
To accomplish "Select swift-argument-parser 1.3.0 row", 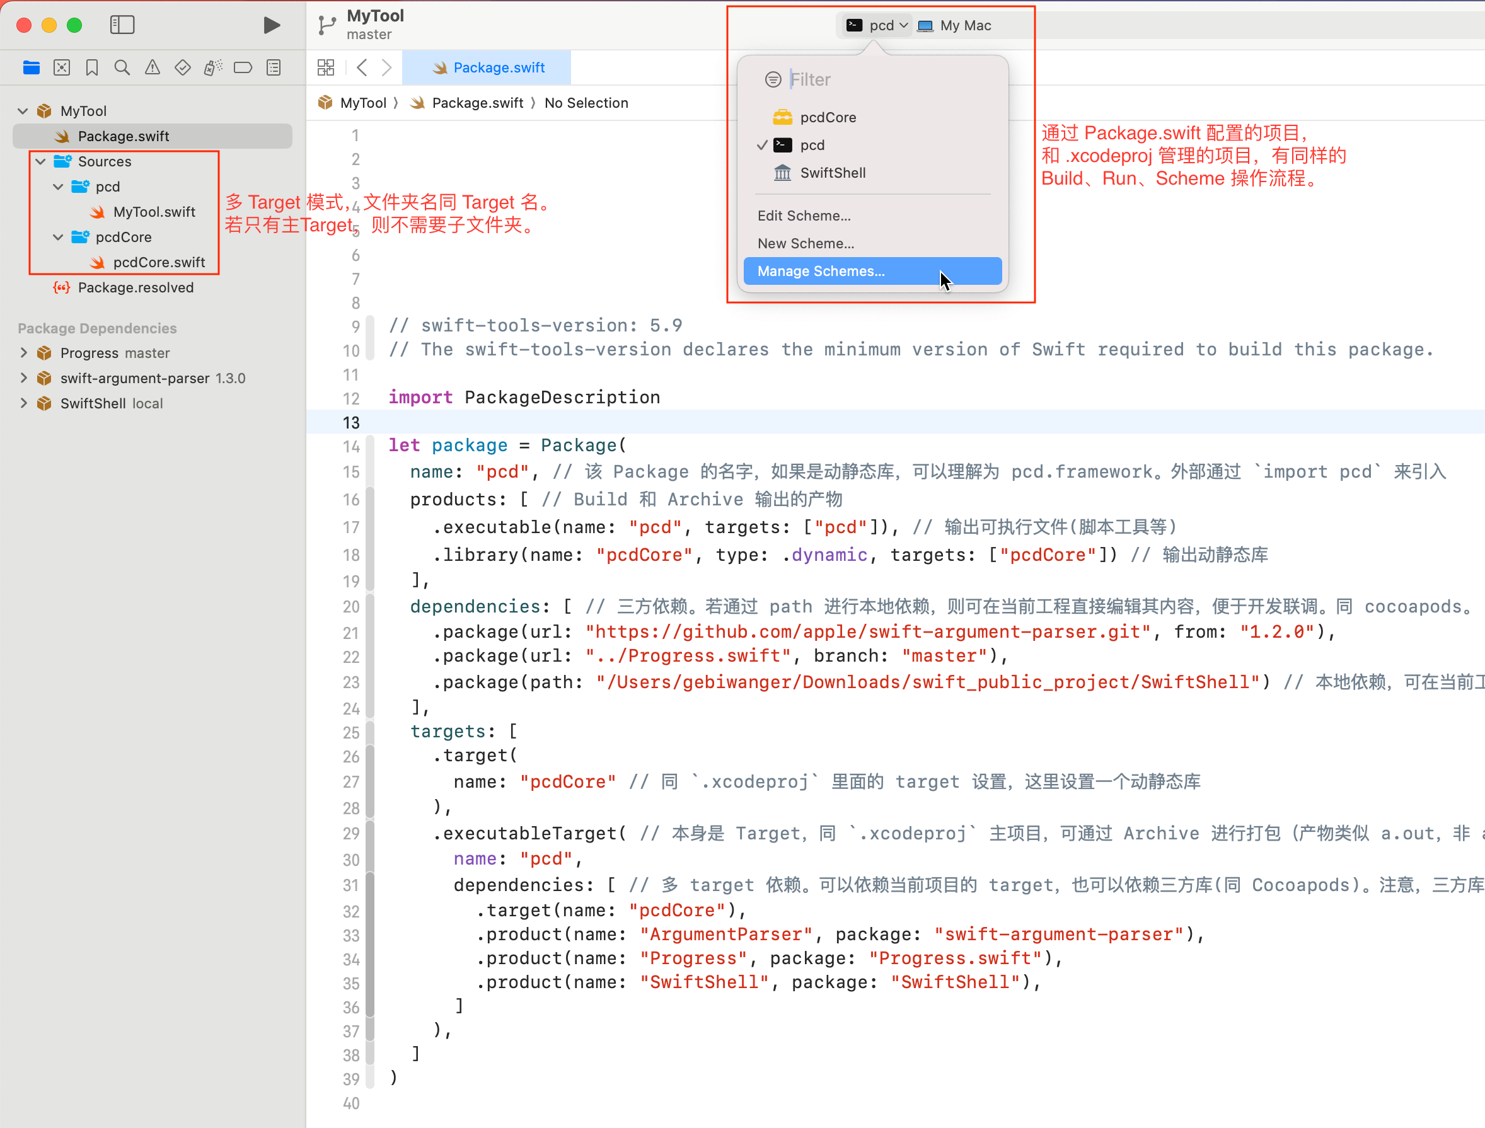I will coord(153,379).
